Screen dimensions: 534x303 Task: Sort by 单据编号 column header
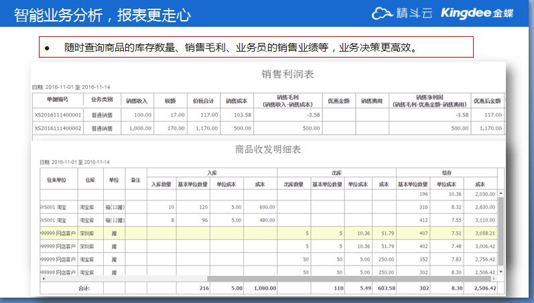[57, 101]
